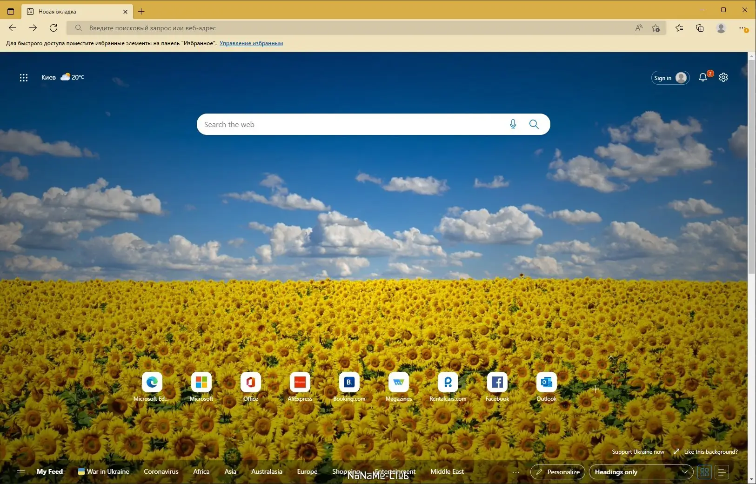
Task: Open the Microsoft quick link tile
Action: click(x=201, y=386)
